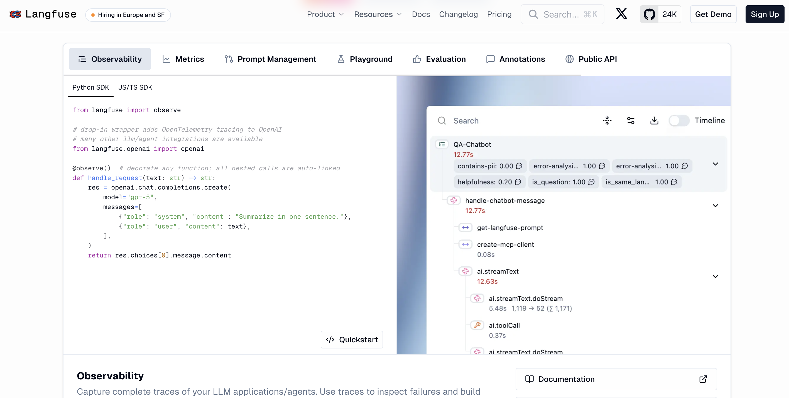
Task: Click the comment icon on helpfulness score
Action: click(x=518, y=182)
